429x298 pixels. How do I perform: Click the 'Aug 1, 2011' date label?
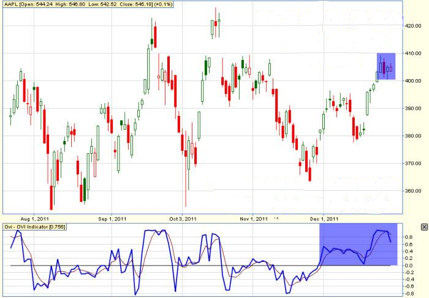(x=35, y=219)
